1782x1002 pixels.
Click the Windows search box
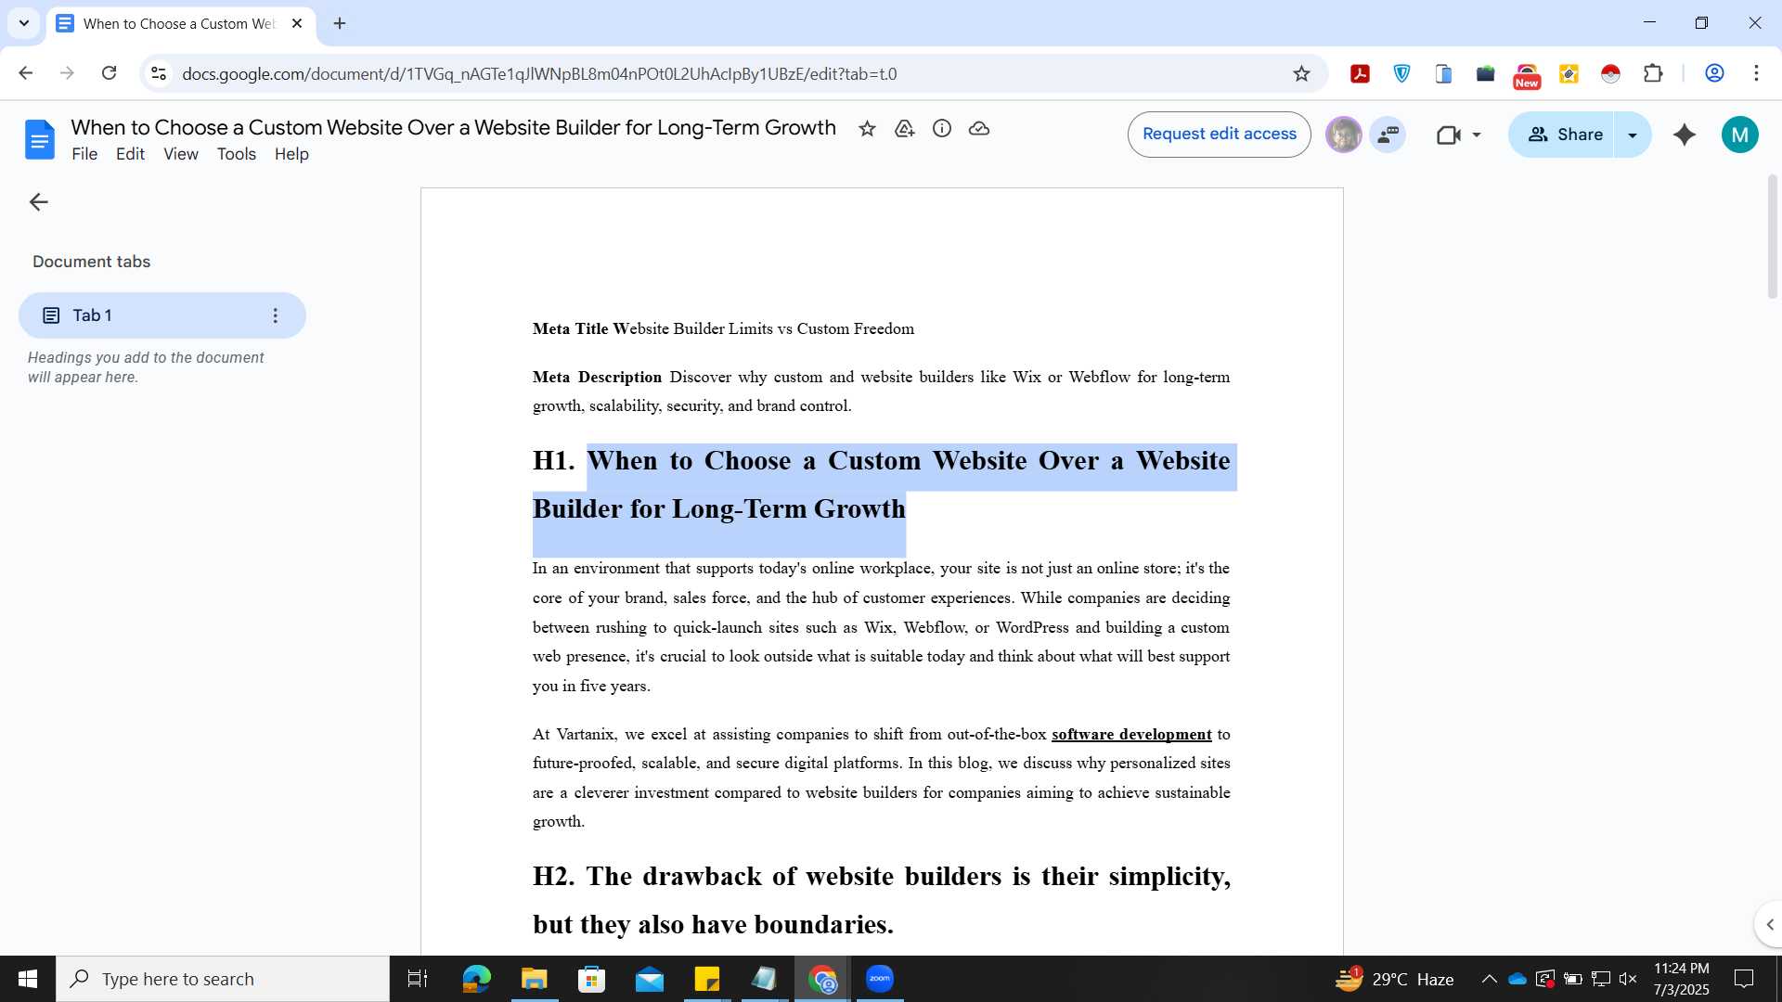[223, 979]
